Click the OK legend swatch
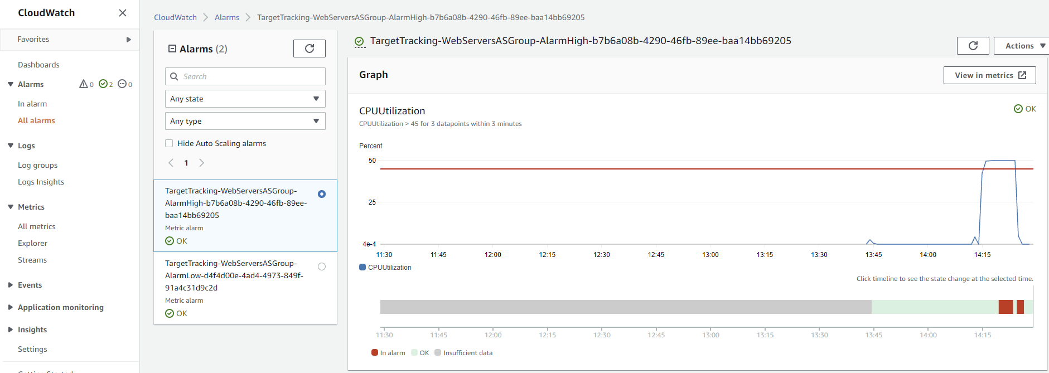The height and width of the screenshot is (373, 1049). coord(414,352)
